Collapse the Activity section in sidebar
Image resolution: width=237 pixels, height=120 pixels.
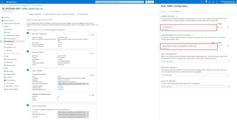3,68
